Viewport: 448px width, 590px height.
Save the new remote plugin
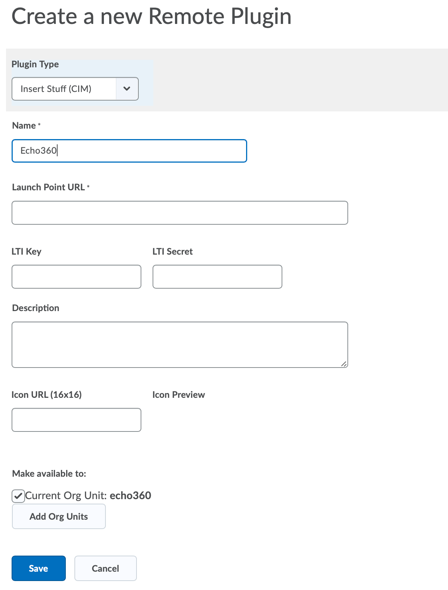tap(39, 568)
